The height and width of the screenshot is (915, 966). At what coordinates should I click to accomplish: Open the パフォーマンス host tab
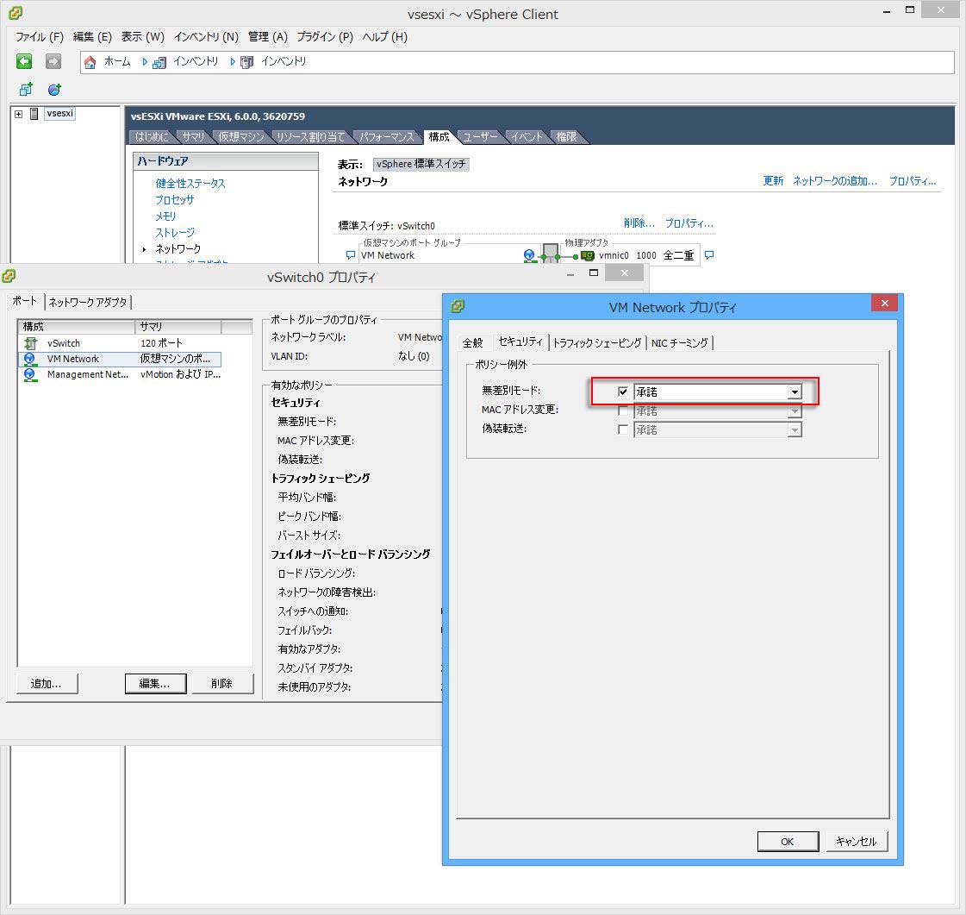pyautogui.click(x=387, y=137)
